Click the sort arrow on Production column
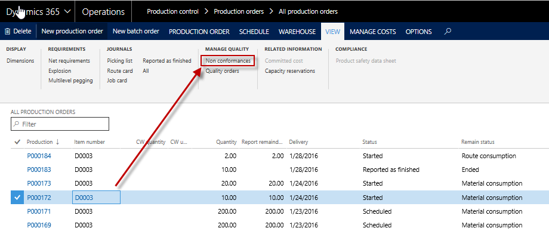 (x=57, y=142)
